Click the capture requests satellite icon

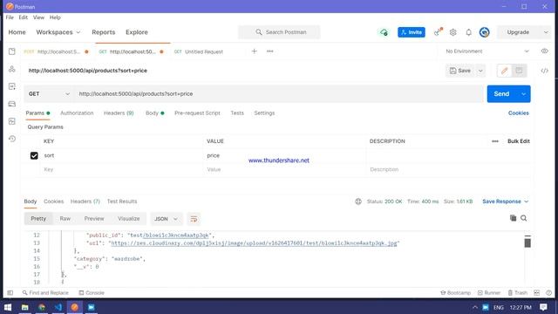click(x=438, y=32)
